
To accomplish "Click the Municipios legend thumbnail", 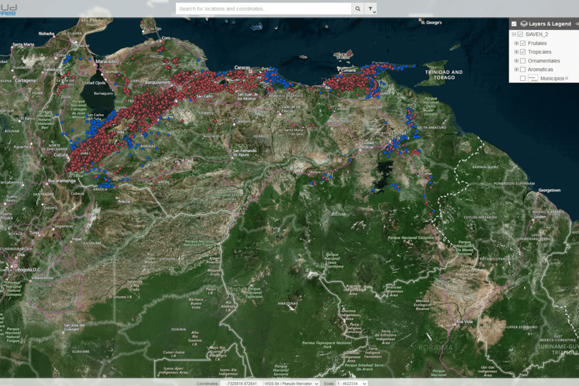I will tap(533, 79).
